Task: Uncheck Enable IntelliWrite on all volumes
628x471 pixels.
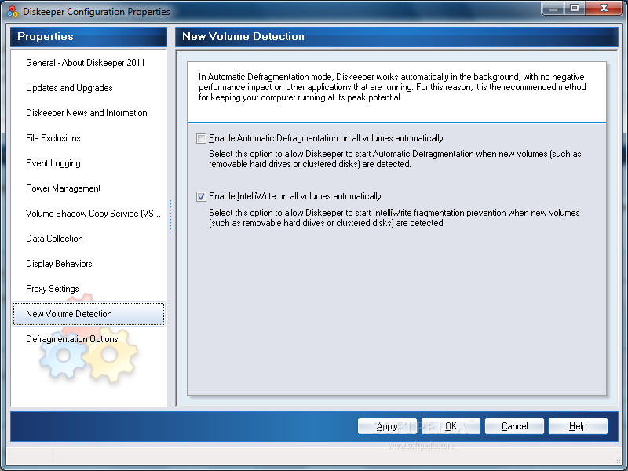Action: coord(201,197)
